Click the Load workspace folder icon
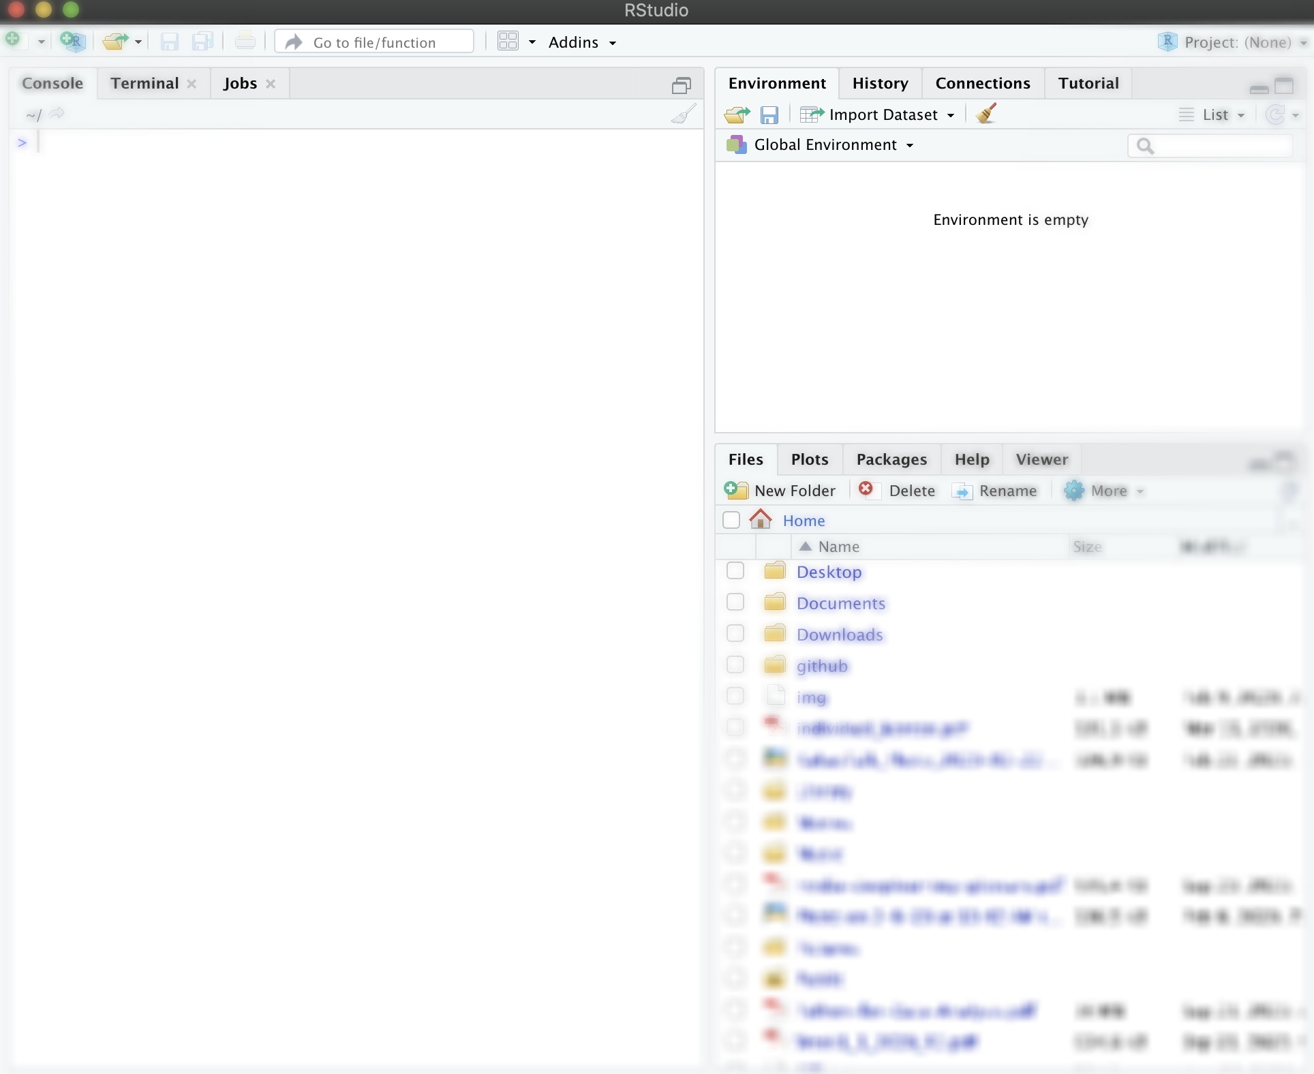1314x1074 pixels. point(737,114)
